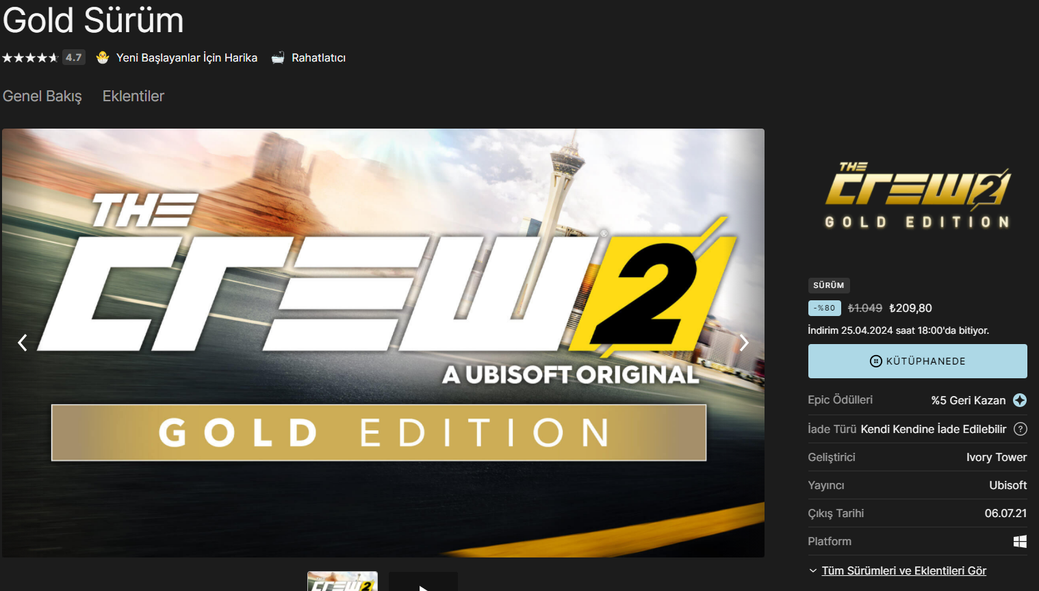Click the Kendi Kendine İade Edilebilir text
Screen dimensions: 1039x591
[934, 429]
